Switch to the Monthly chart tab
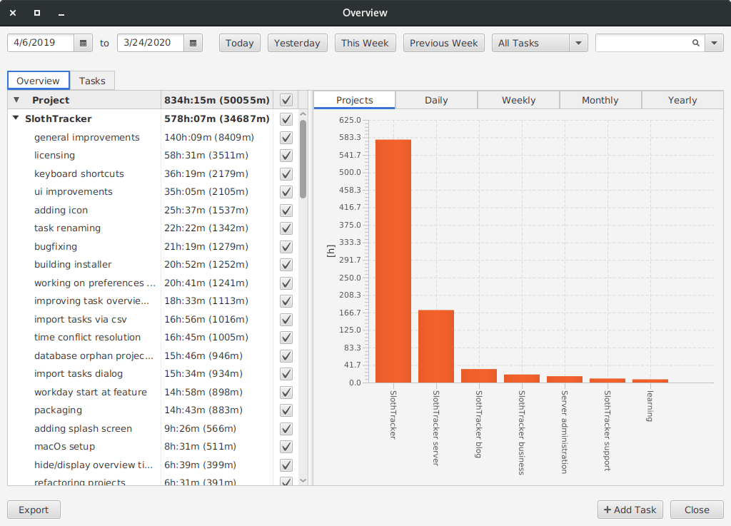This screenshot has height=526, width=731. pyautogui.click(x=600, y=100)
